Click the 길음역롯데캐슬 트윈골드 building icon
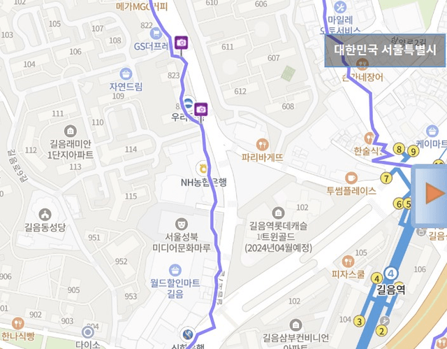The width and height of the screenshot is (447, 349). [x=278, y=213]
